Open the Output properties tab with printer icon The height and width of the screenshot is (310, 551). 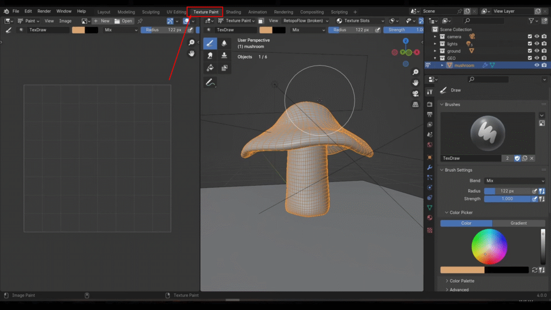(429, 114)
